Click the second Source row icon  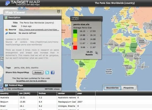coord(7,33)
